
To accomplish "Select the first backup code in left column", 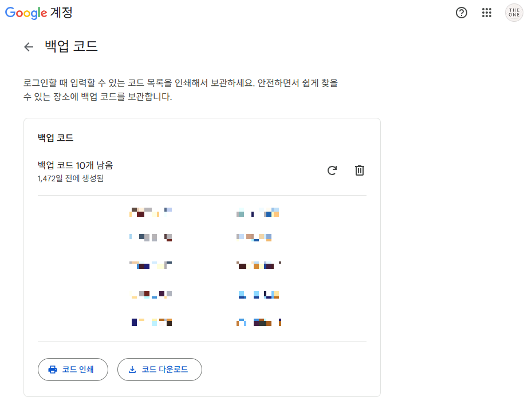I will [x=151, y=211].
